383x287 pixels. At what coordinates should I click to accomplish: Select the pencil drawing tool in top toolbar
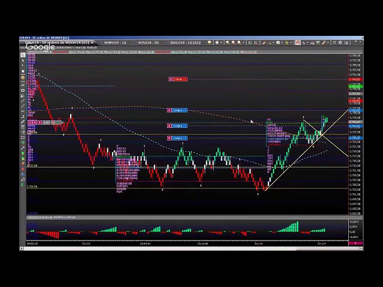pos(263,42)
